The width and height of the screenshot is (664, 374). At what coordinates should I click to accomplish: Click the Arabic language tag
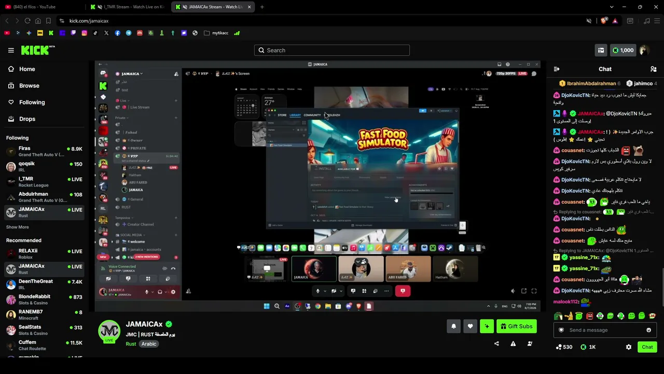[x=149, y=344]
